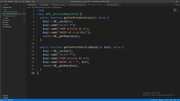Click line number 11 in the gutter
Image resolution: width=180 pixels, height=101 pixels.
33,47
